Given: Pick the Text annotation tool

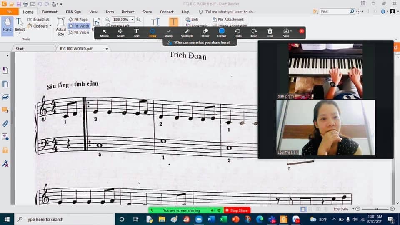Looking at the screenshot, I should click(x=137, y=33).
